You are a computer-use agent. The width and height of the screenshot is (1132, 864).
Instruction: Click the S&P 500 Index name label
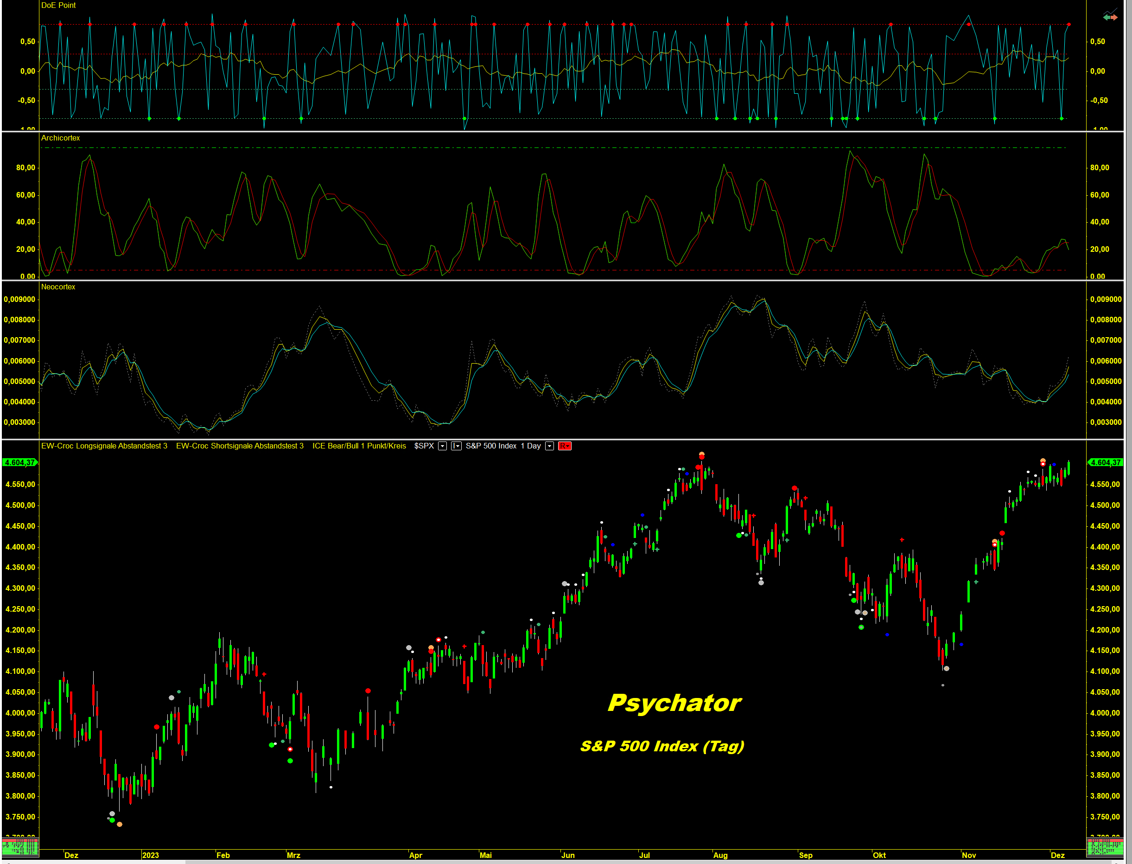pos(491,446)
